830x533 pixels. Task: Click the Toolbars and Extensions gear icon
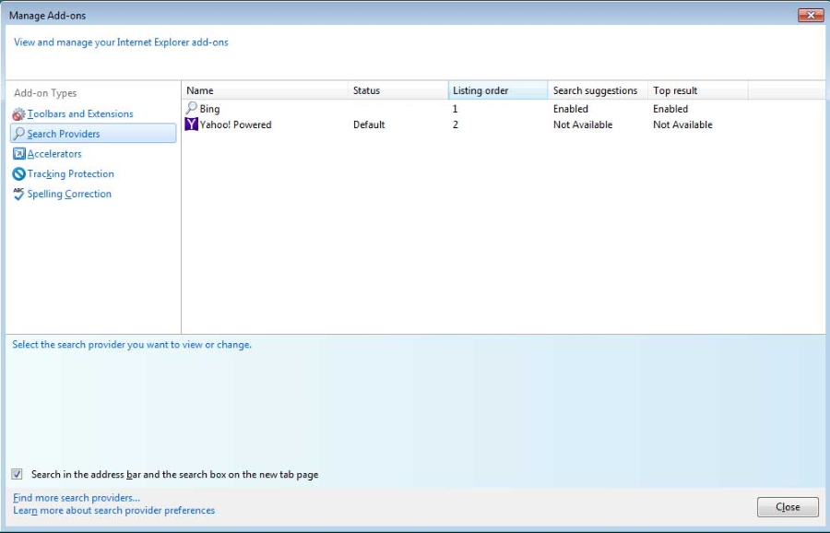(18, 114)
